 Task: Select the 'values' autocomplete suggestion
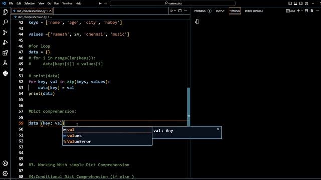107,136
